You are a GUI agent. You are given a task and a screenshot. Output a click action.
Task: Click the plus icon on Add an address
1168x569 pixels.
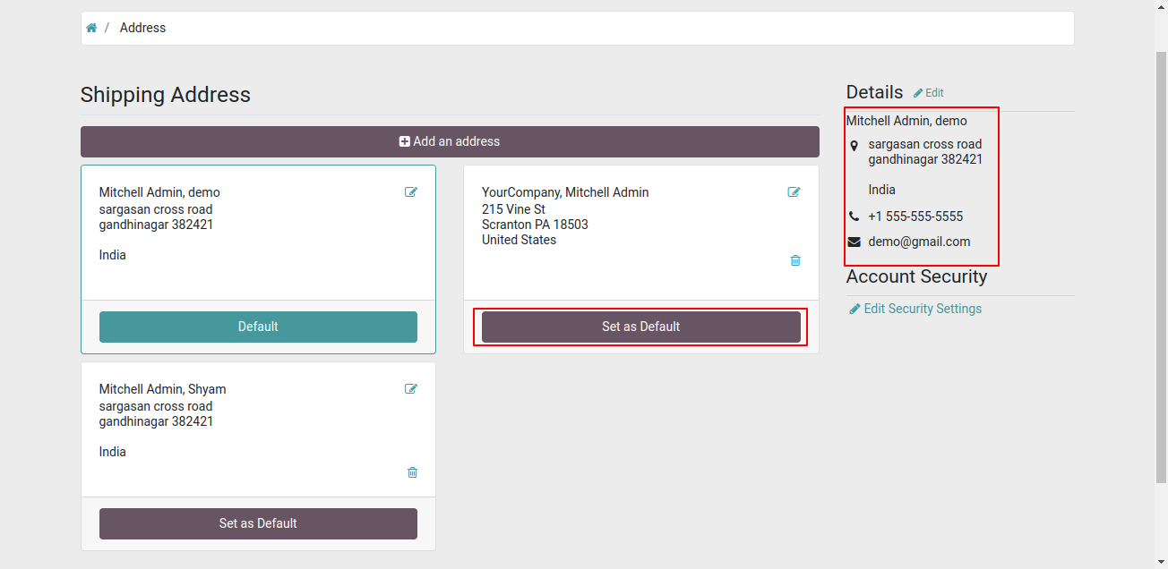405,141
